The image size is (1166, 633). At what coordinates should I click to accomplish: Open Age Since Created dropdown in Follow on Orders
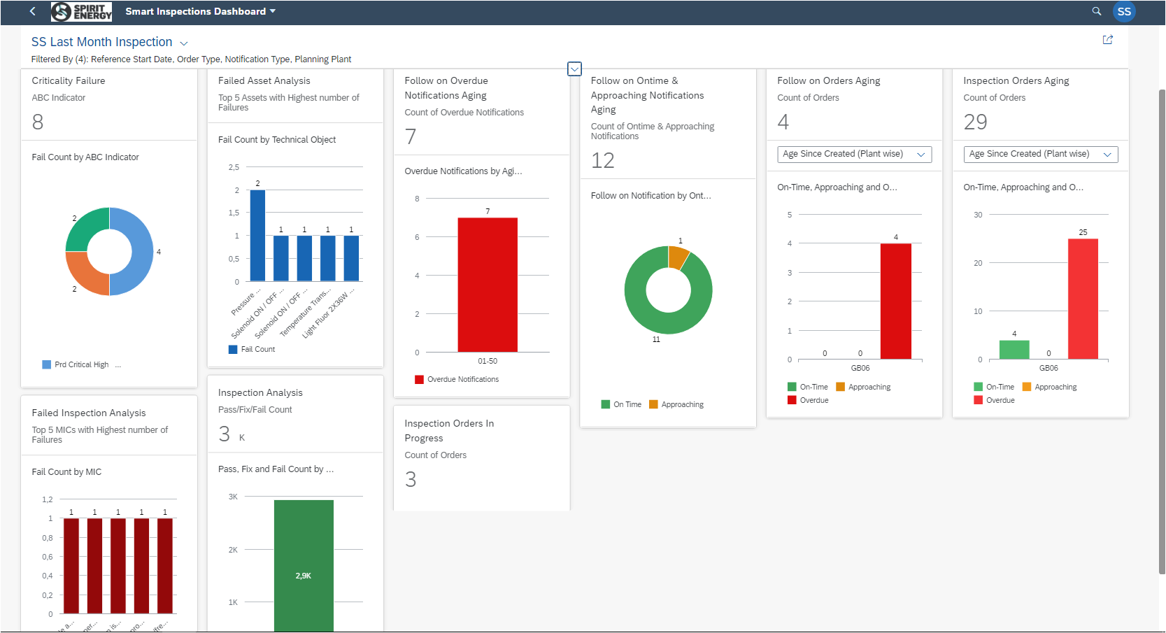click(854, 154)
